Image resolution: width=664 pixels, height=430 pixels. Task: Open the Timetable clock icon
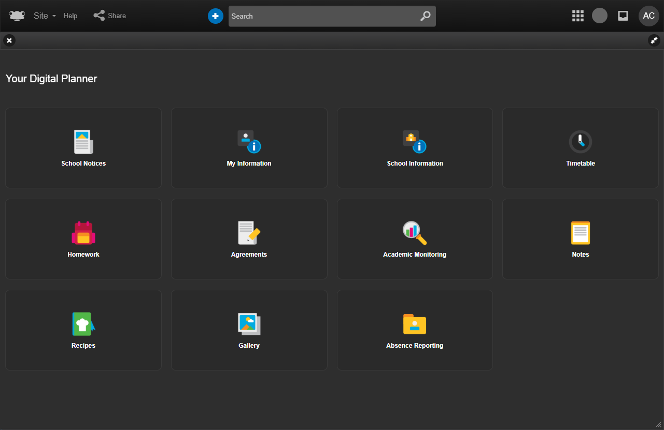coord(580,142)
